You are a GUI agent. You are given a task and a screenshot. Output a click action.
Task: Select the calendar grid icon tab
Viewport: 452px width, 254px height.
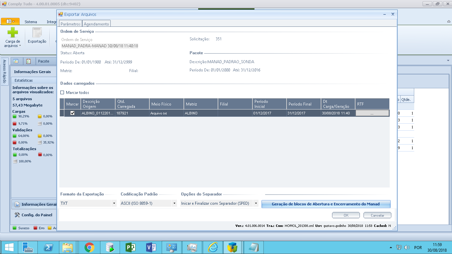click(x=16, y=61)
